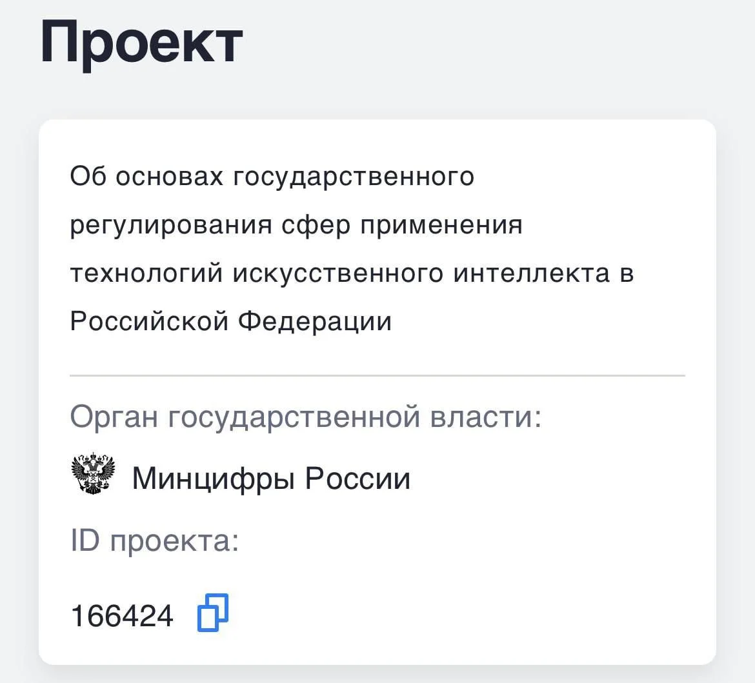755x683 pixels.
Task: Click the horizontal divider under the title
Action: 377,375
